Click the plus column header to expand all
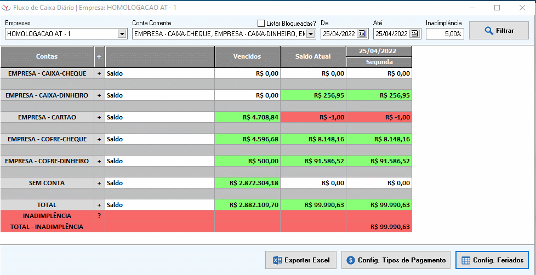Screen dimensions: 536x275 [x=99, y=57]
